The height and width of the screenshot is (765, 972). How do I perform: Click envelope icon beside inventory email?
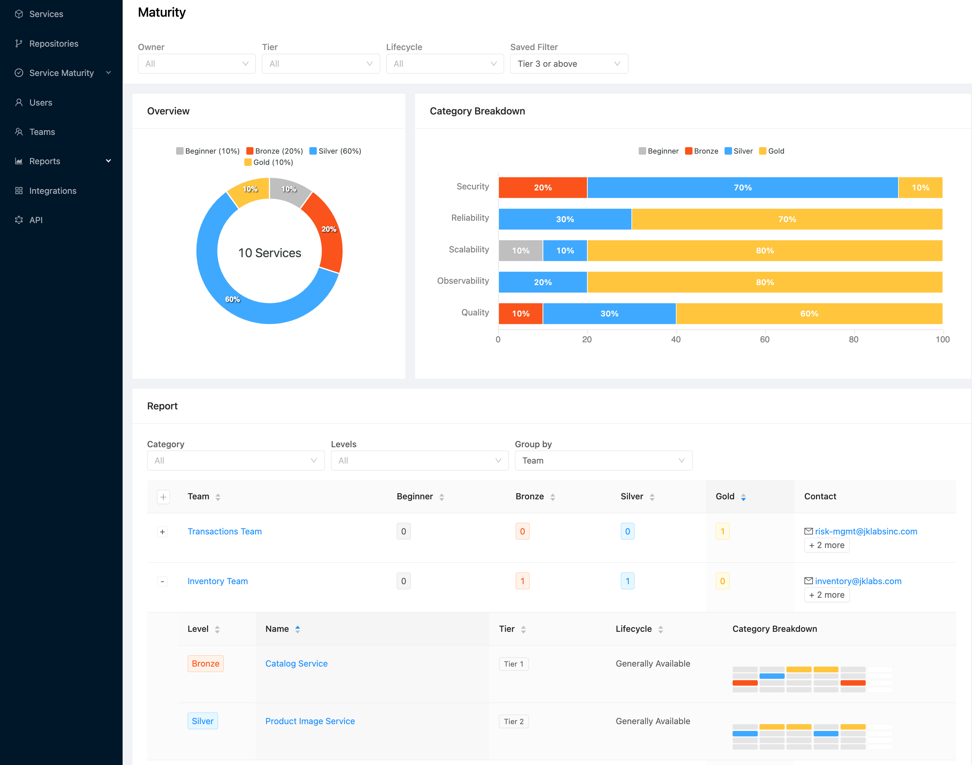point(809,581)
